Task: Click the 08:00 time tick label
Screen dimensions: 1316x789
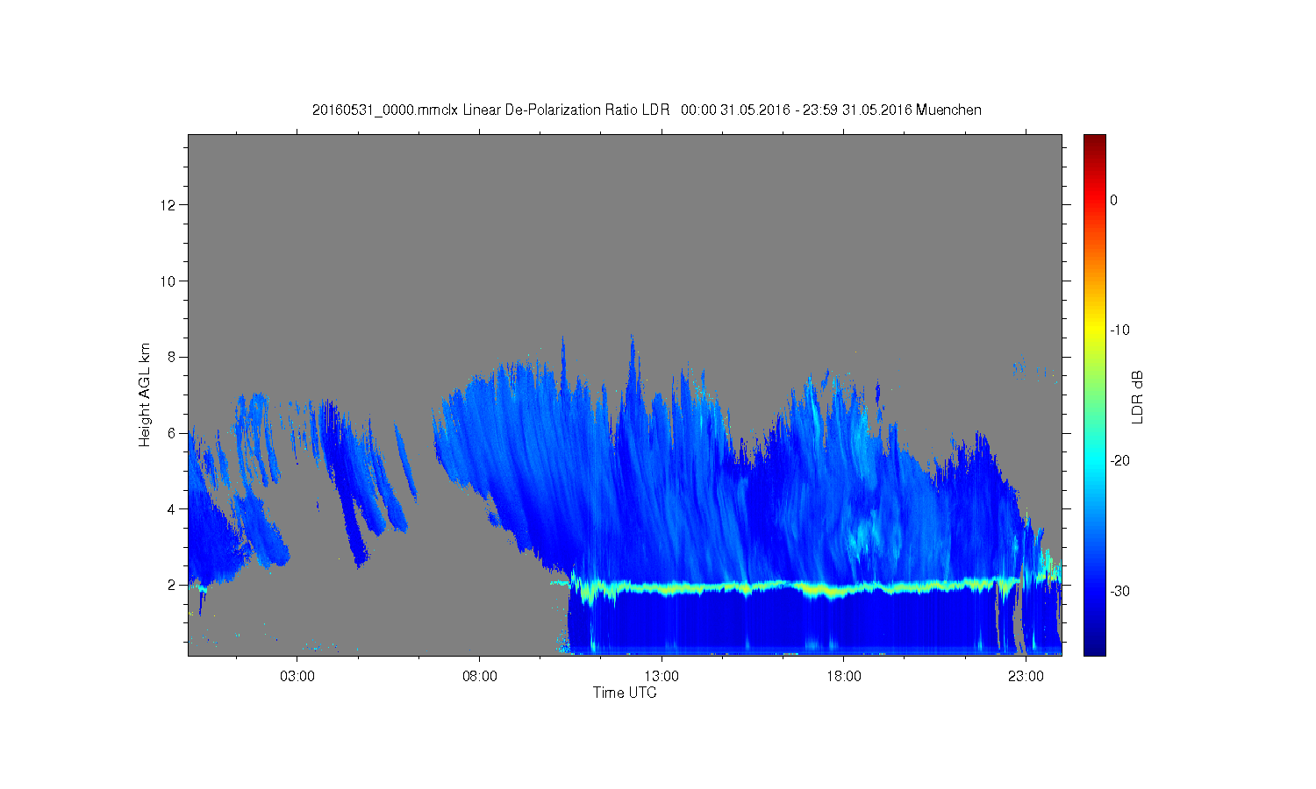Action: point(480,676)
